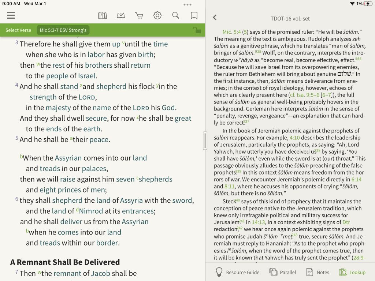Tap the Strong's word "peace" in verse 5

(x=99, y=139)
